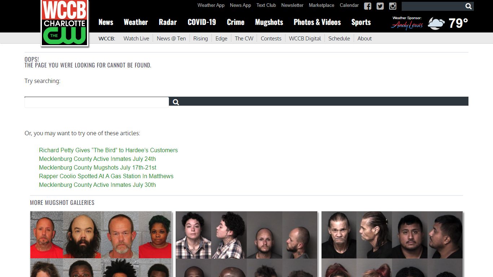Click the header search magnifier icon
Image resolution: width=493 pixels, height=277 pixels.
coord(468,6)
